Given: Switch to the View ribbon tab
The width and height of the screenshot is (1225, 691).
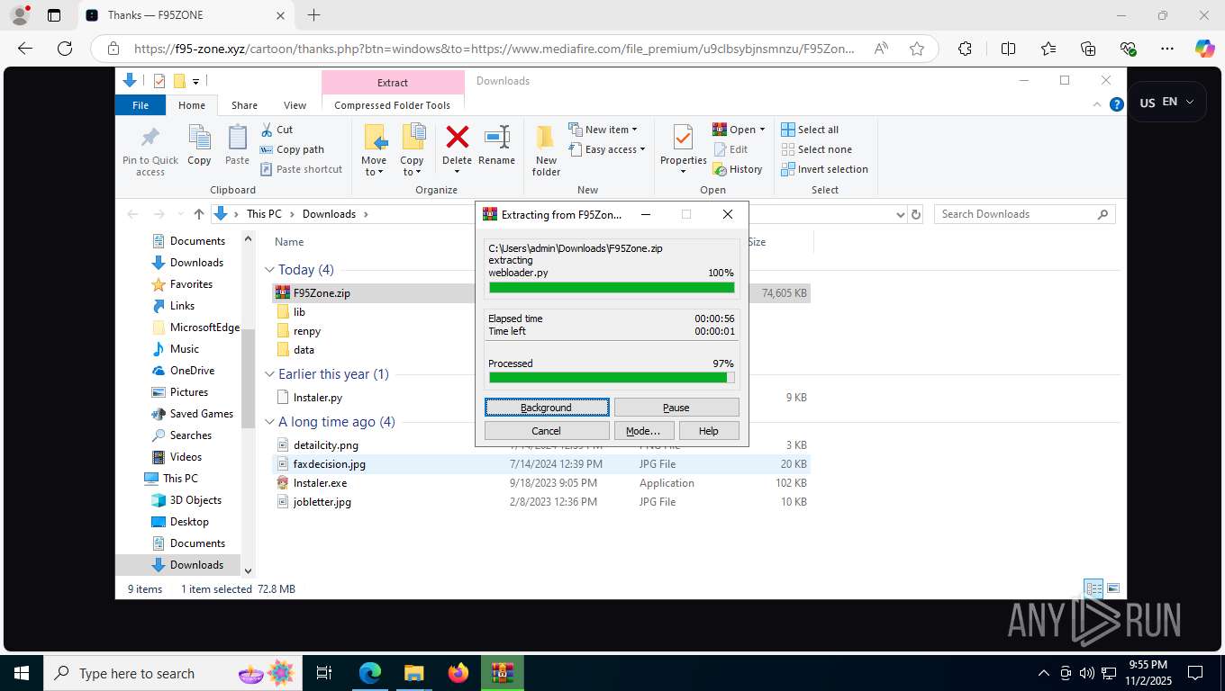Looking at the screenshot, I should pos(295,105).
